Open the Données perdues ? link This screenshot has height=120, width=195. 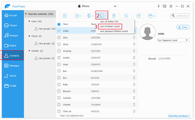(179, 116)
